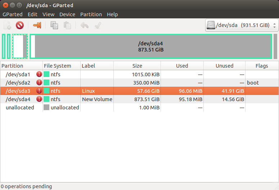Click the ntfs color square for /dev/sda1

pos(46,74)
